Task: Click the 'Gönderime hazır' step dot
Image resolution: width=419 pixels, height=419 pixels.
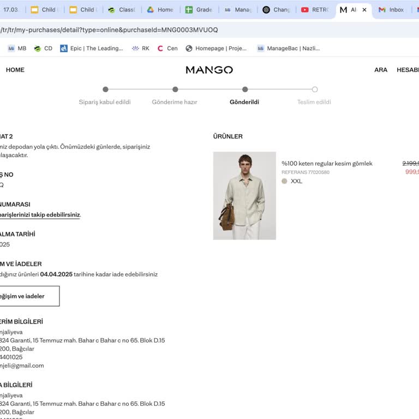Action: tap(175, 89)
